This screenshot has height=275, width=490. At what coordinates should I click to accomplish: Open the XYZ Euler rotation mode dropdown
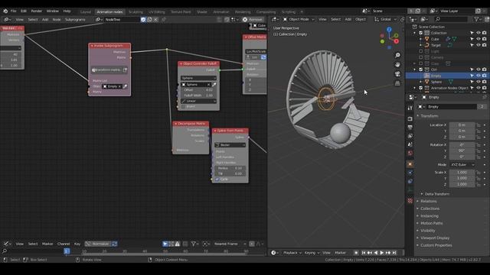point(462,165)
